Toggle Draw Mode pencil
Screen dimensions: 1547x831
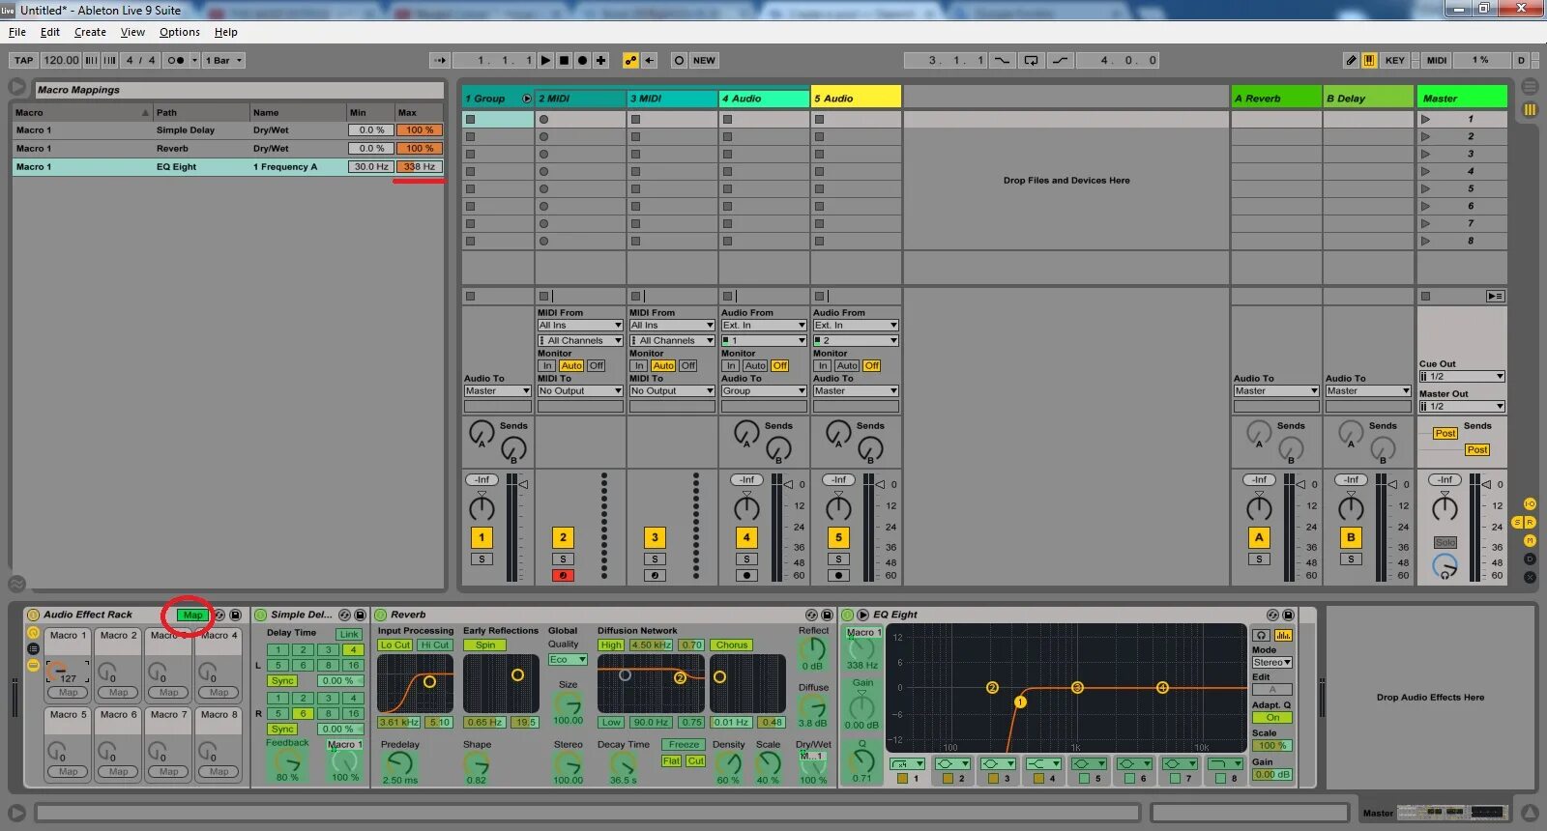[1351, 60]
